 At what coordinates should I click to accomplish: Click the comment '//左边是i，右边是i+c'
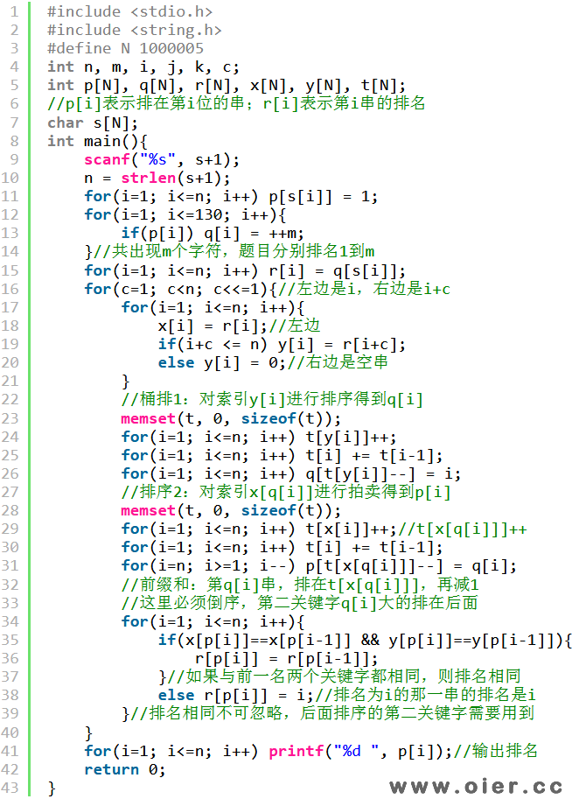(364, 289)
